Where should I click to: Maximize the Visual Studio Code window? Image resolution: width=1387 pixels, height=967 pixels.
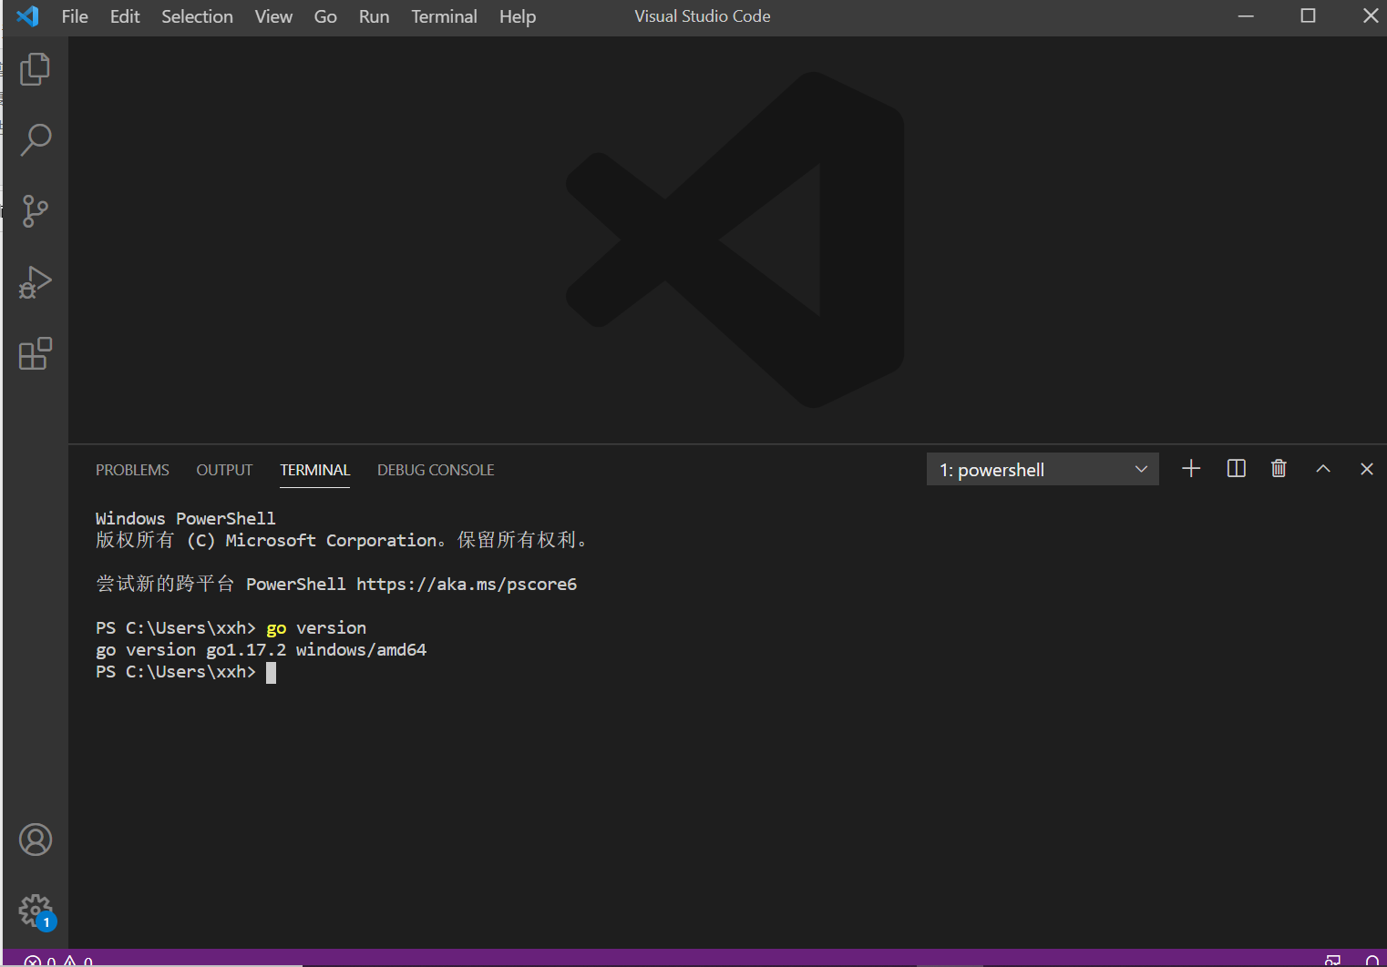coord(1308,16)
